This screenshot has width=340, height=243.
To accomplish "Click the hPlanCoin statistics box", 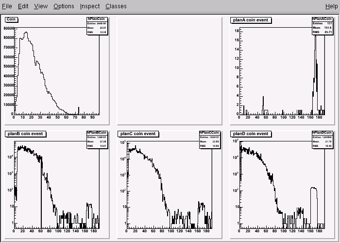I will [x=97, y=26].
